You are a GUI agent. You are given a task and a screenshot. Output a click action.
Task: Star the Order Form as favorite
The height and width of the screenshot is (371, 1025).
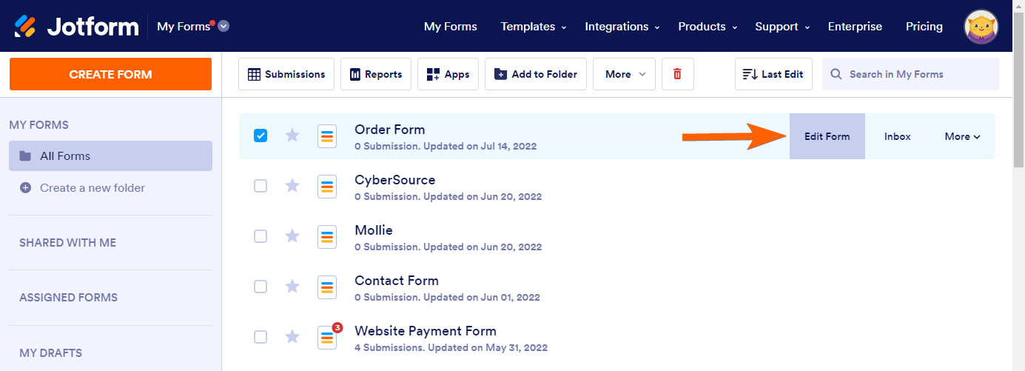click(x=292, y=136)
